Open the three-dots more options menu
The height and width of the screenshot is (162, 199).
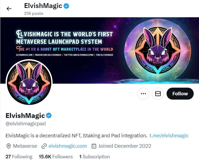[x=143, y=93]
